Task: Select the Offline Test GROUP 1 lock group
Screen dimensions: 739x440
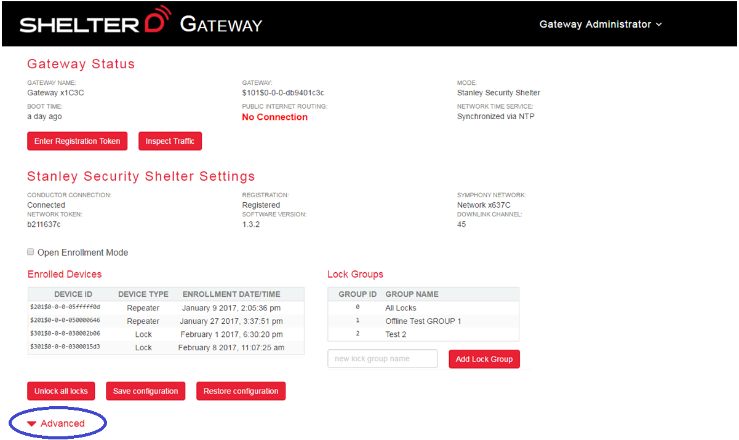Action: [423, 321]
